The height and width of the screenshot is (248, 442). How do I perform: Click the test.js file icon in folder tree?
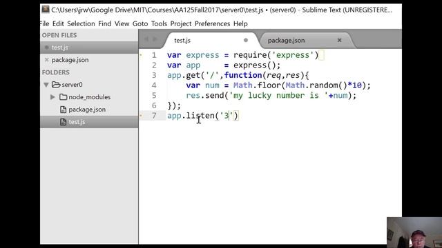click(63, 122)
